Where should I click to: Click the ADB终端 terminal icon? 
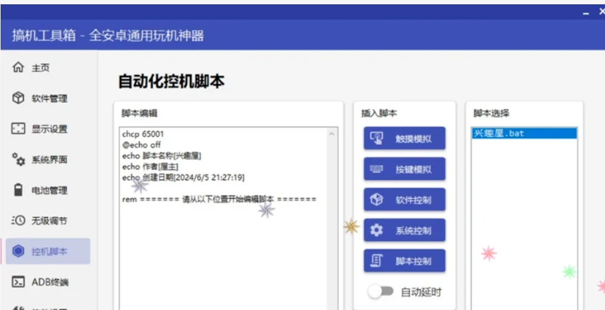click(x=18, y=282)
